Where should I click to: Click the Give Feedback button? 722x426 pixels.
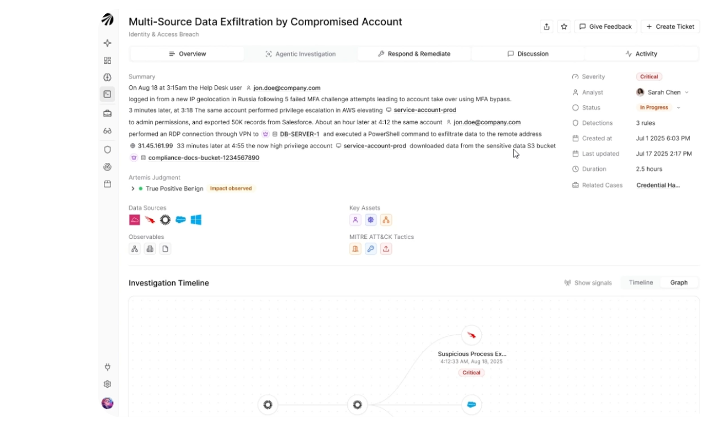606,26
